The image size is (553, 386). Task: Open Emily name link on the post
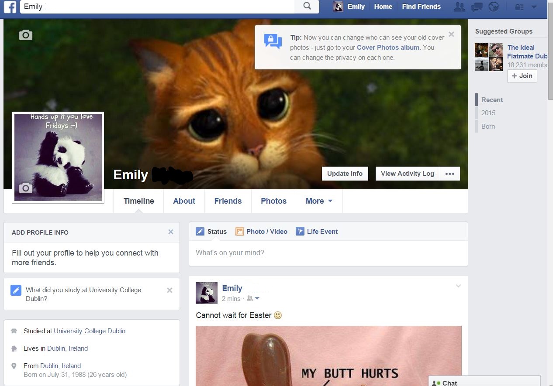(x=232, y=288)
